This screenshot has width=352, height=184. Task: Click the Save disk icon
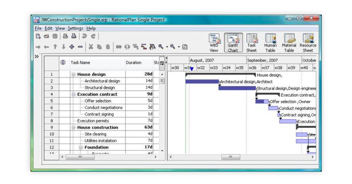click(55, 36)
